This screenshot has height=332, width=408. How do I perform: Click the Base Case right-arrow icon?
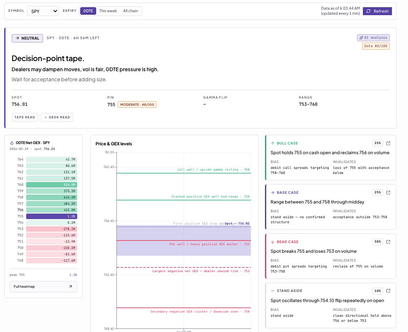(273, 193)
